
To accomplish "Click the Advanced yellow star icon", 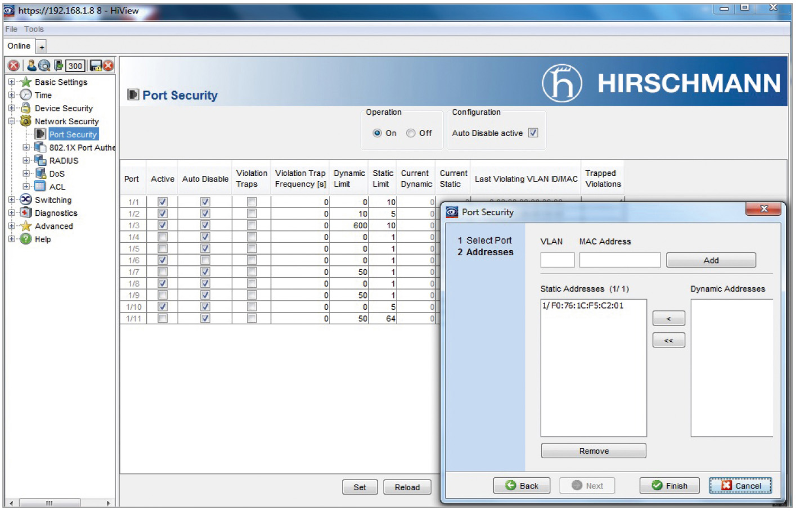I will [26, 226].
